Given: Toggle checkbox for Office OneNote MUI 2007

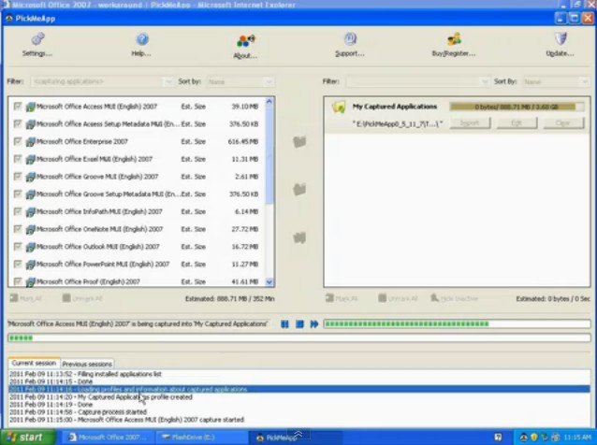Looking at the screenshot, I should coord(18,229).
